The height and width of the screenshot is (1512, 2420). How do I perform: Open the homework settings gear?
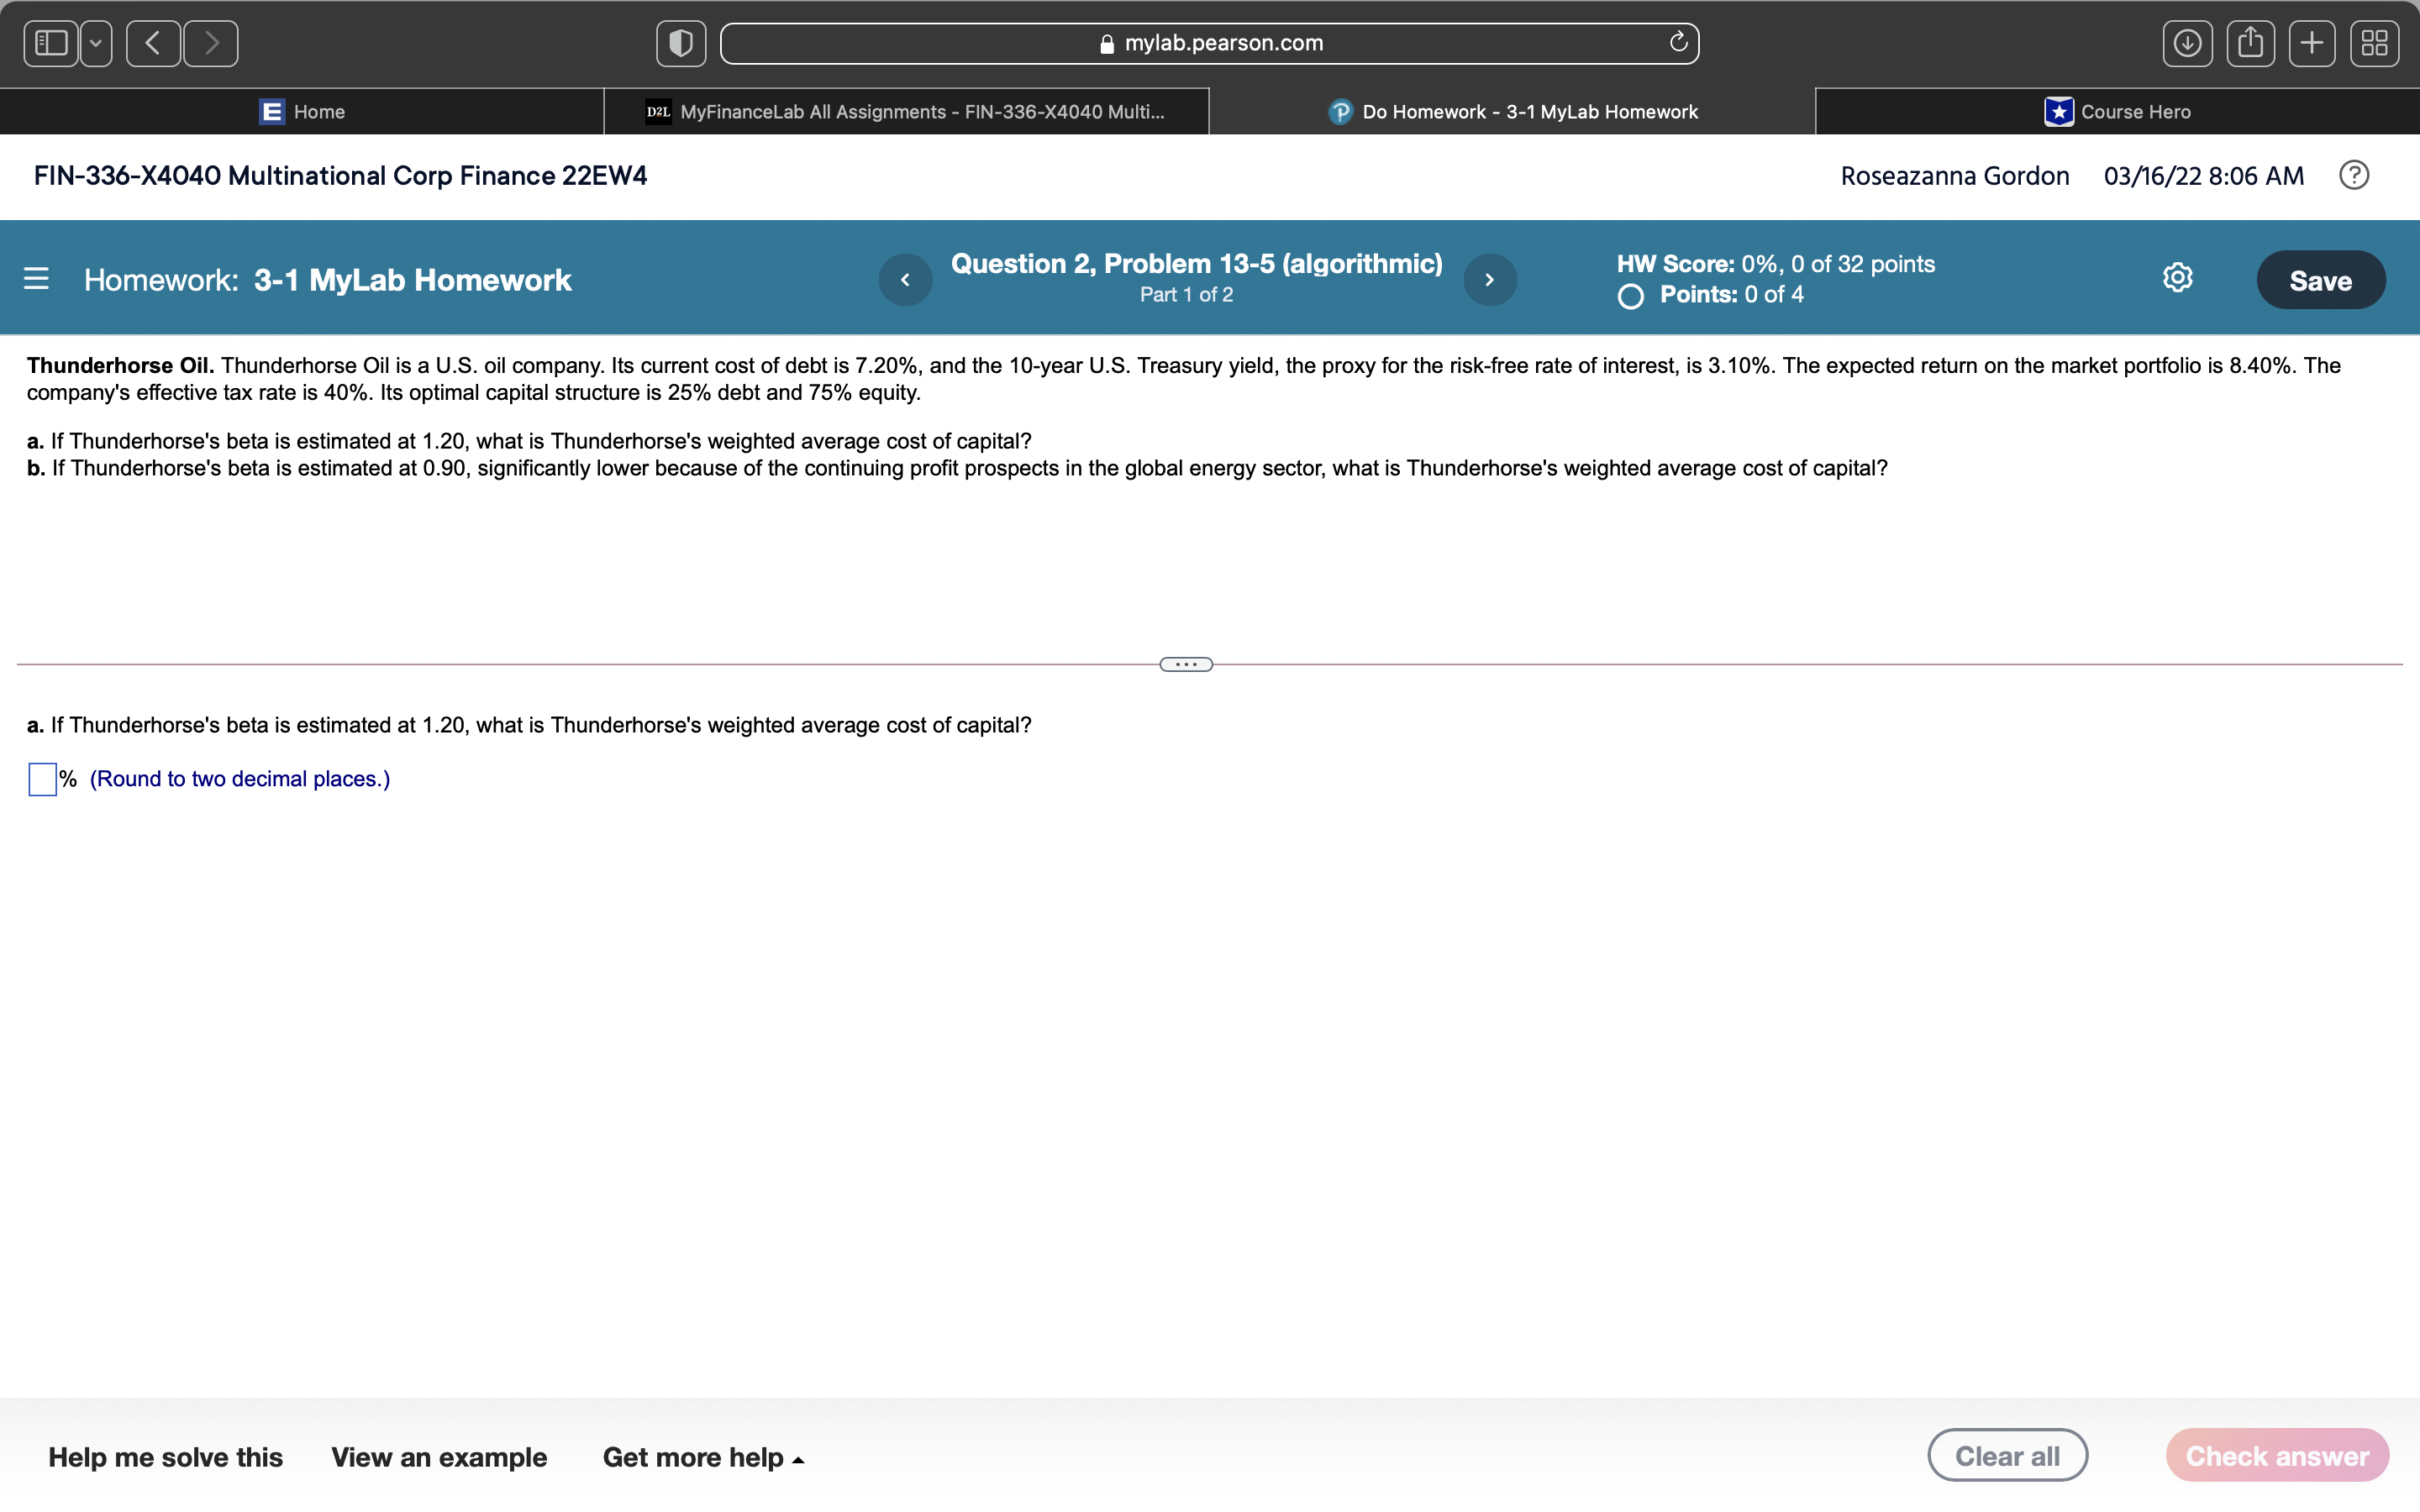[2177, 277]
